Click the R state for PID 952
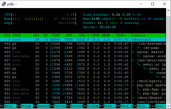 pos(88,77)
